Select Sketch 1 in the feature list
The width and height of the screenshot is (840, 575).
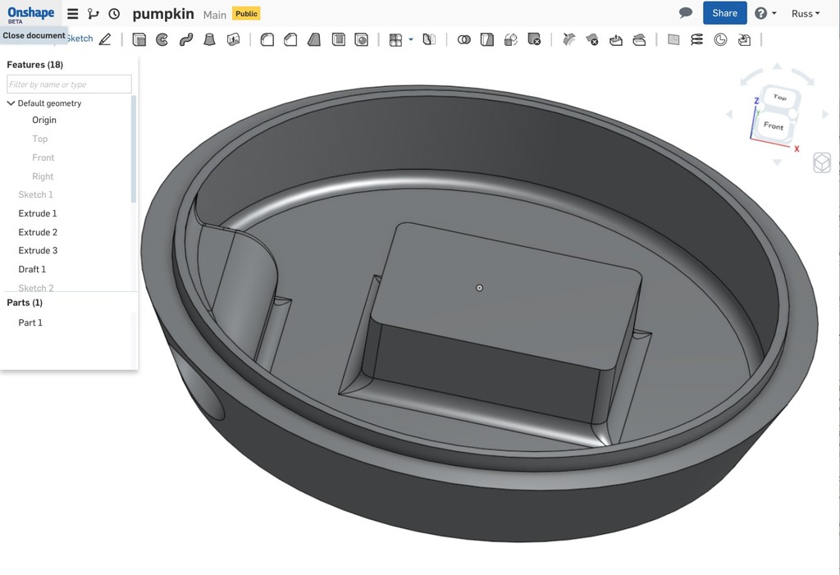pos(35,194)
